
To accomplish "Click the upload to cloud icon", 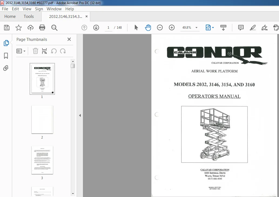I will pyautogui.click(x=31, y=28).
